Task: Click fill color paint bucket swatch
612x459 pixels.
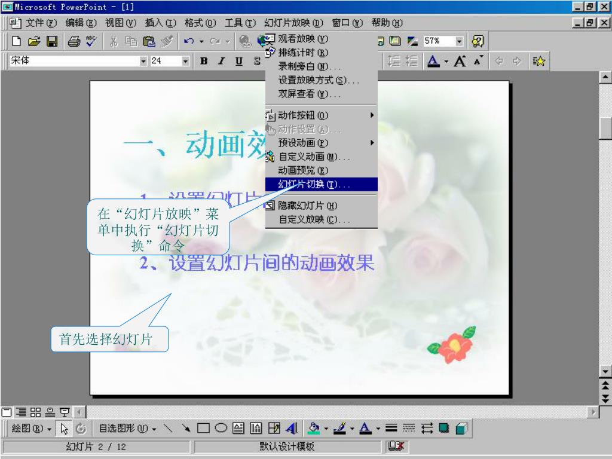Action: tap(314, 428)
